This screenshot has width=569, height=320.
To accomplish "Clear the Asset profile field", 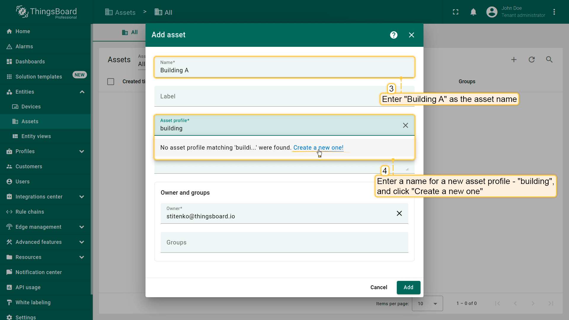I will 405,125.
